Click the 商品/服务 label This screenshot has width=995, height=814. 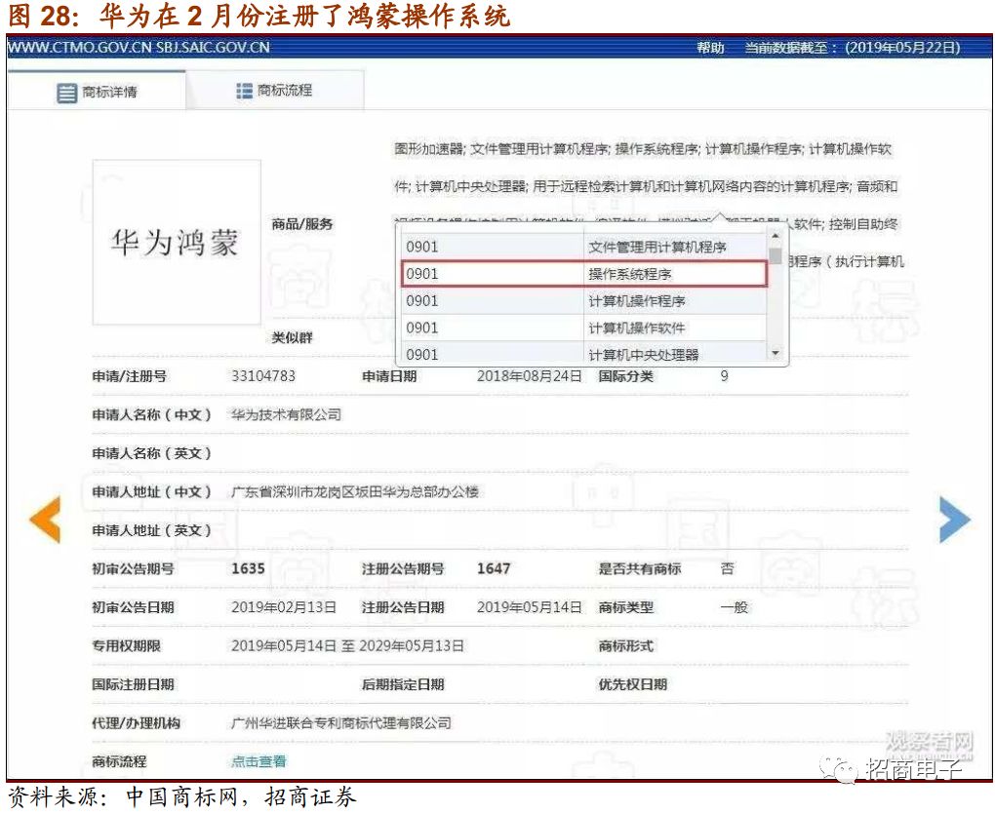point(302,224)
